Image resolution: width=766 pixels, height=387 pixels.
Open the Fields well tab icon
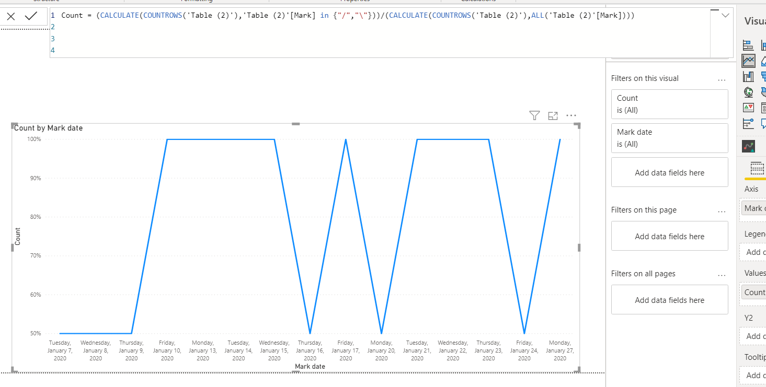(x=757, y=168)
